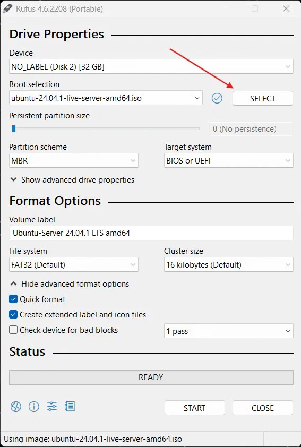Click the Volume label text field
The image size is (301, 447).
coord(151,233)
